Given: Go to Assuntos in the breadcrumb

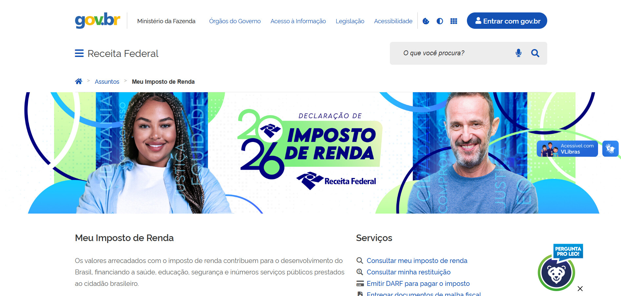Looking at the screenshot, I should pyautogui.click(x=107, y=82).
